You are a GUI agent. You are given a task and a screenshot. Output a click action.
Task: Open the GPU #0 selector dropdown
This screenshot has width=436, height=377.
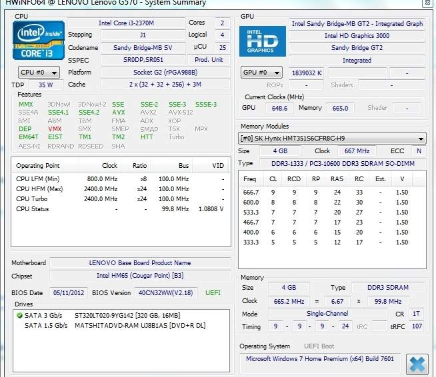261,73
